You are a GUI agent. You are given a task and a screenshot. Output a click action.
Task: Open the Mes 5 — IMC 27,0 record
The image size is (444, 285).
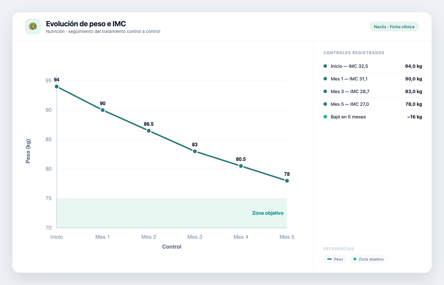click(373, 104)
